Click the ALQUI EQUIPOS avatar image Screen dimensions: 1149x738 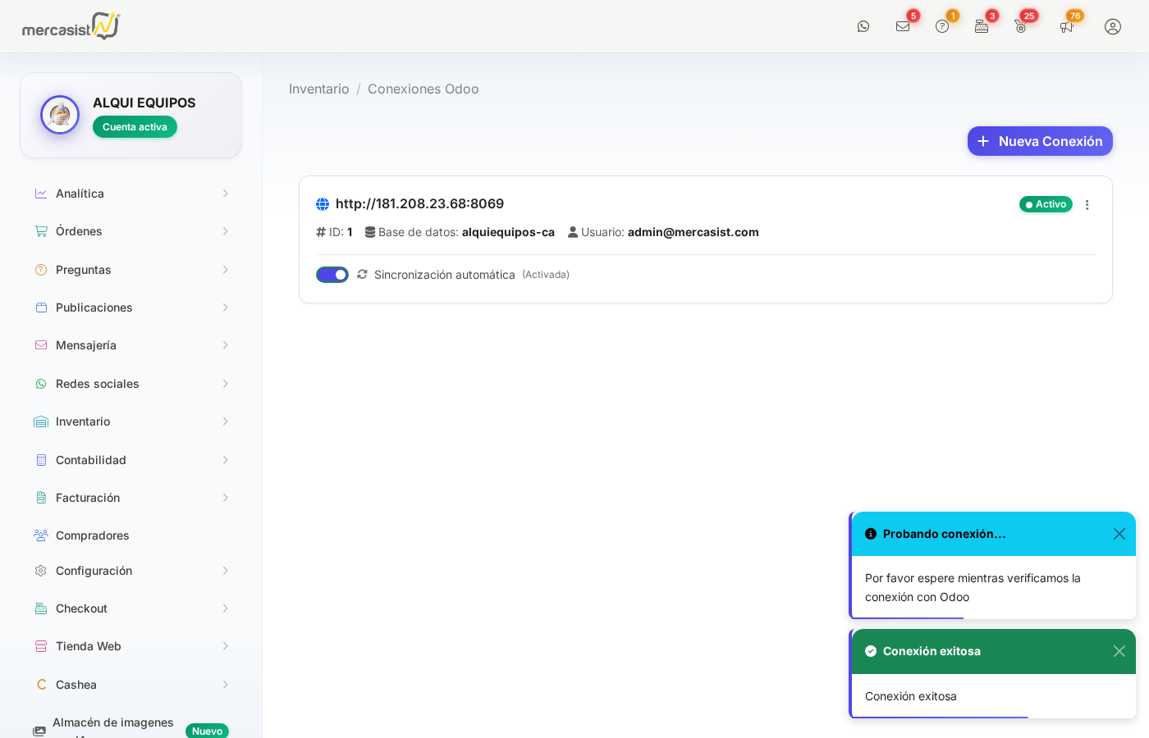60,115
